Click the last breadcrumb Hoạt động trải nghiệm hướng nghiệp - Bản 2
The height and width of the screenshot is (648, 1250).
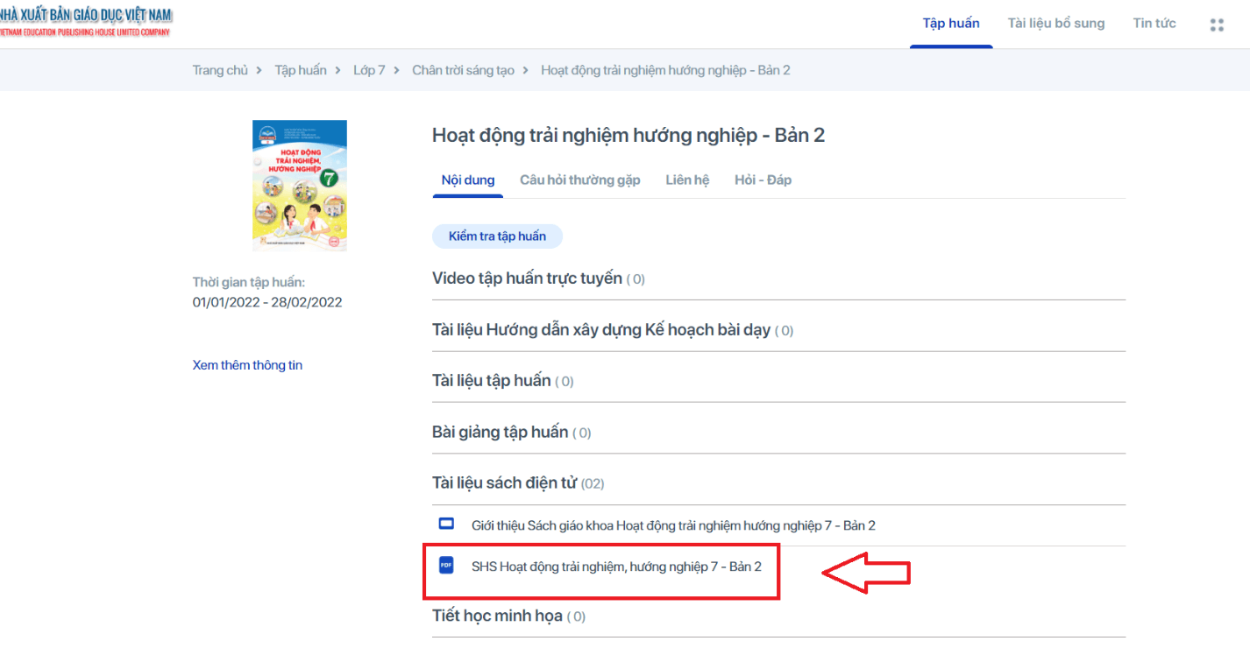(665, 70)
